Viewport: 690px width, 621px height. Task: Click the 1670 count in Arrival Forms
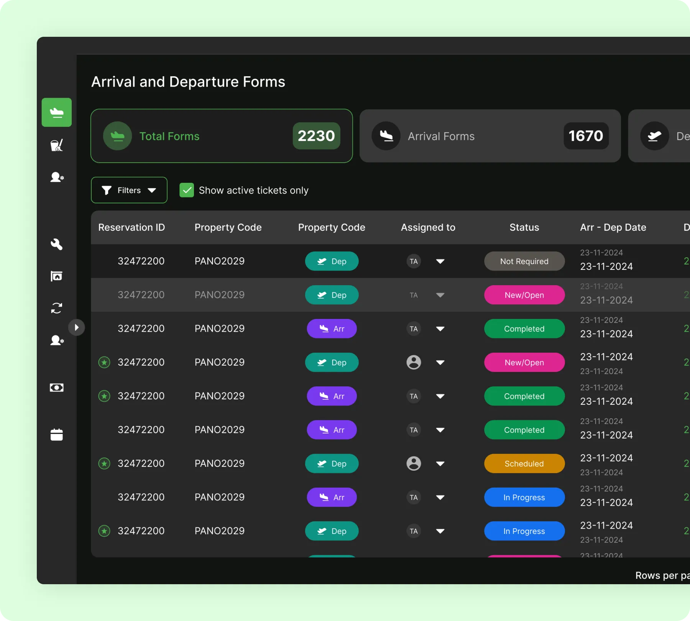(x=586, y=136)
